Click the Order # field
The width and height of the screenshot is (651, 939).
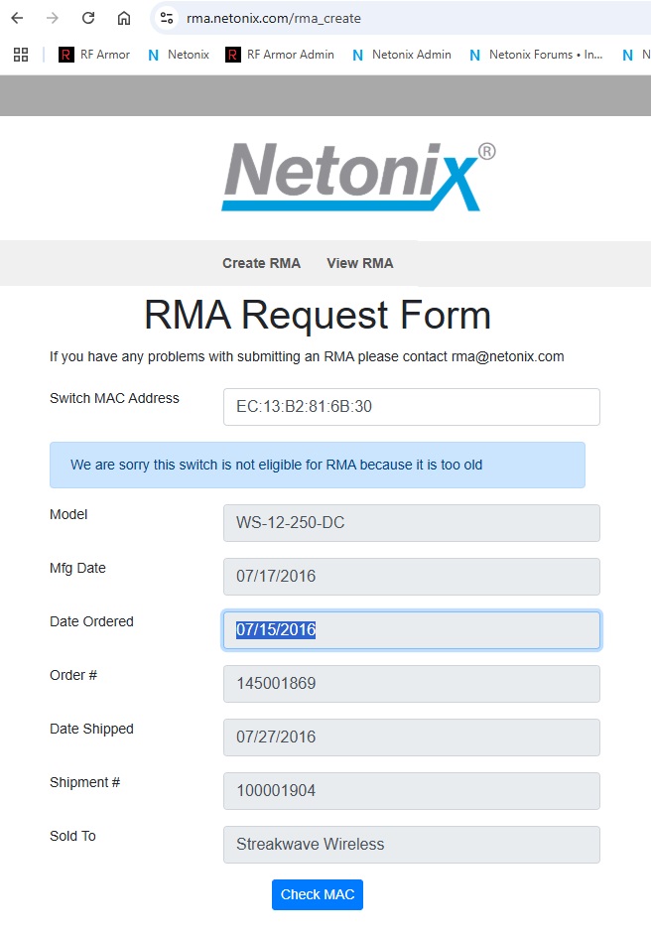[411, 684]
